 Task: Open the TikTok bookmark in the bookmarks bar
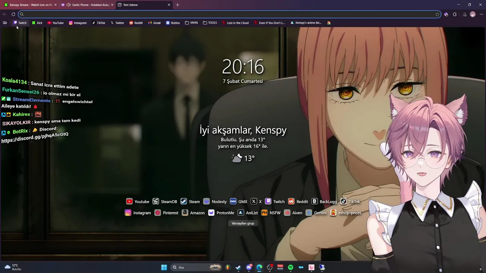click(98, 23)
